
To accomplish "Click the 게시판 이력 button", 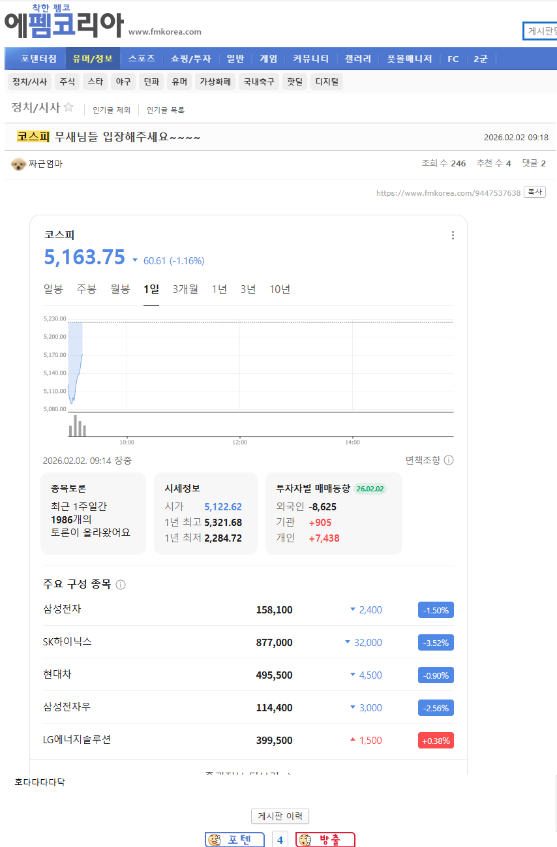I will (x=280, y=816).
